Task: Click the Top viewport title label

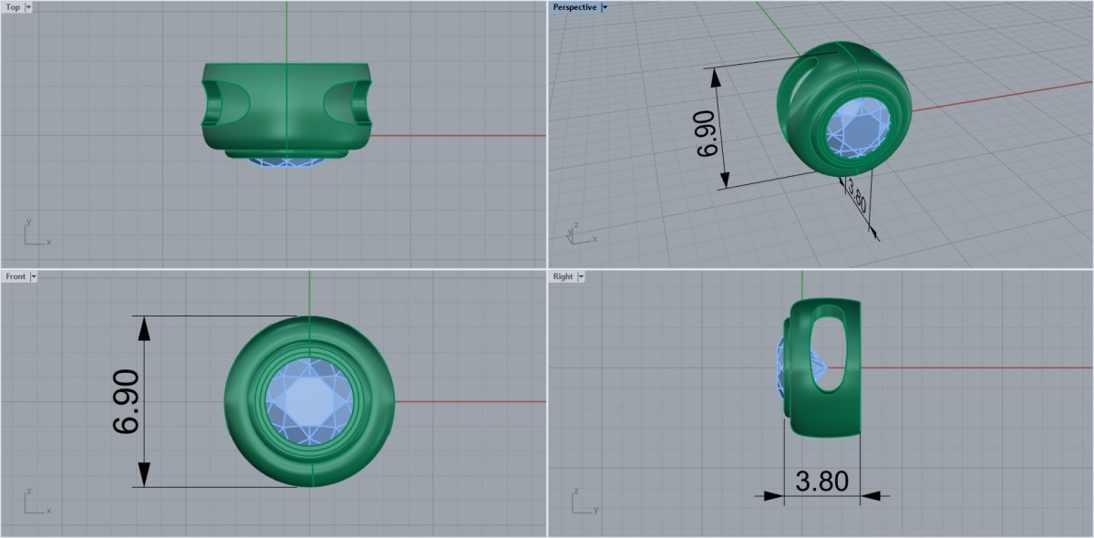Action: pyautogui.click(x=12, y=7)
